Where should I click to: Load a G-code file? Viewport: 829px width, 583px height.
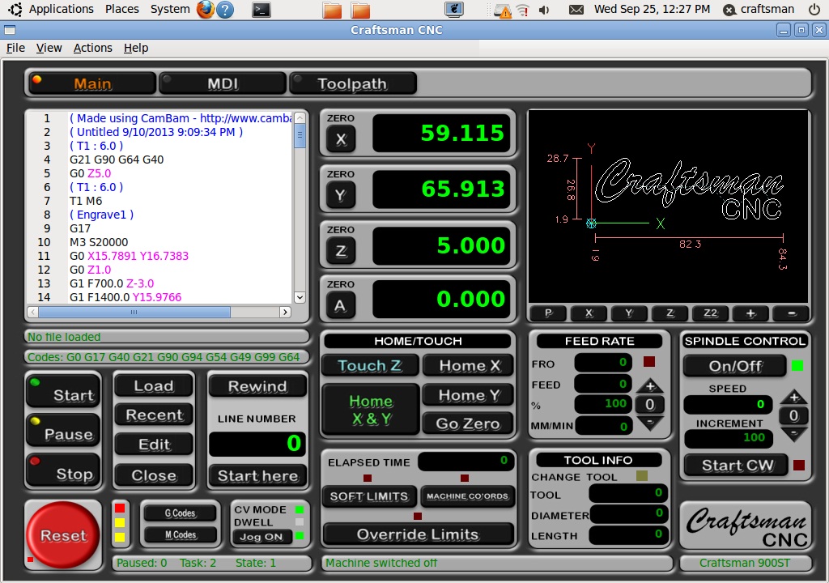point(154,385)
